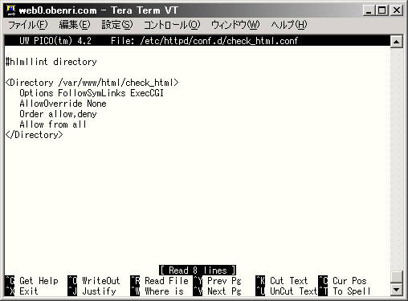Open the ウィンドウ(W) menu

[235, 25]
